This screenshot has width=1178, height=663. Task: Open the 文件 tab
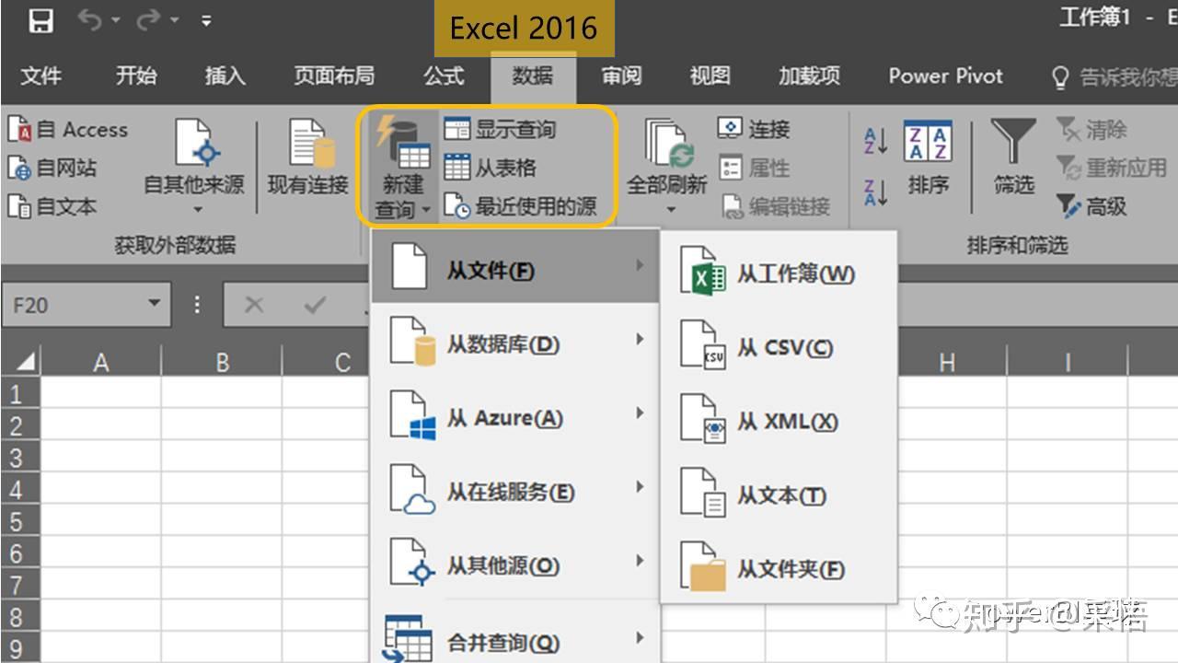pyautogui.click(x=41, y=76)
